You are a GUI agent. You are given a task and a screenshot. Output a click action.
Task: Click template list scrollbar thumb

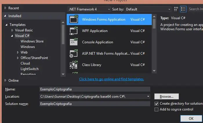(154, 24)
